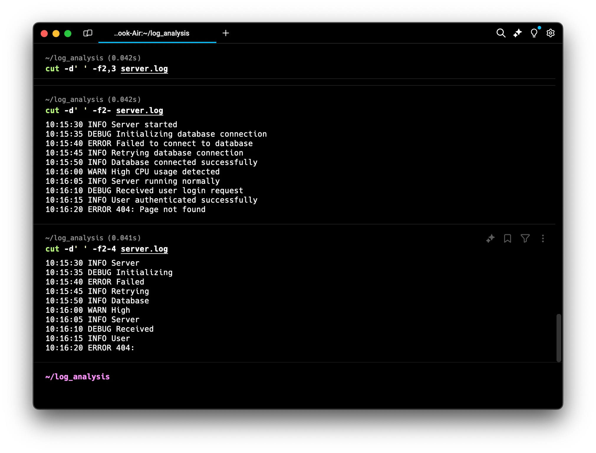
Task: Click server.log link in -f2-4 command
Action: coord(144,249)
